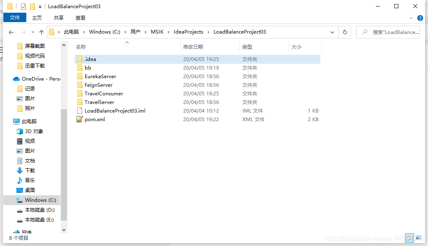This screenshot has width=428, height=246.
Task: Open 视频 library in sidebar
Action: [x=30, y=141]
